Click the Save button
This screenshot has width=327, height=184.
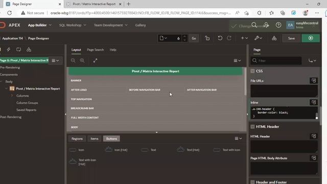291,38
